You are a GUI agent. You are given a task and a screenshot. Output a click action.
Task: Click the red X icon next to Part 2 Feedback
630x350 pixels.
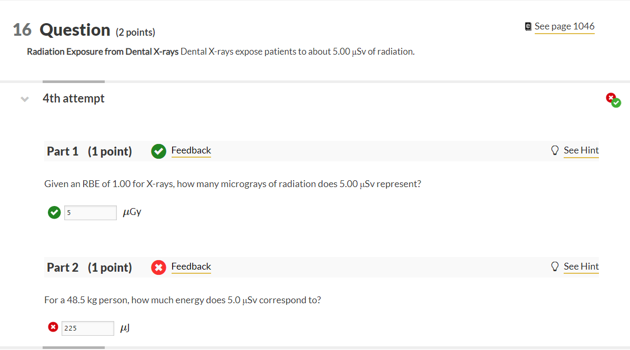coord(158,267)
